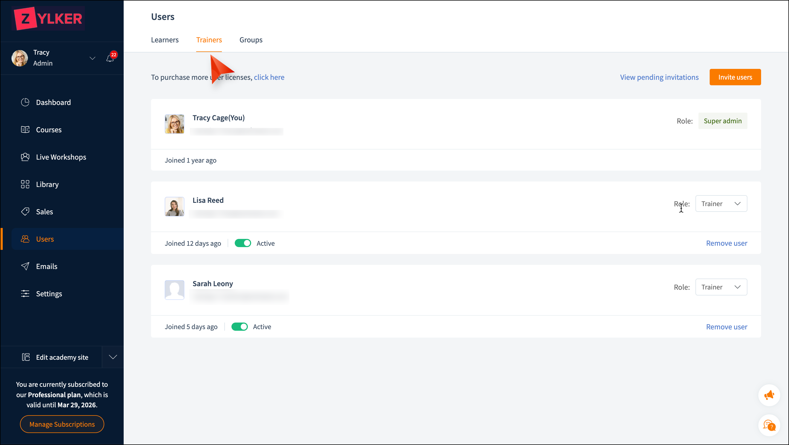The image size is (789, 445).
Task: Click the Courses book icon
Action: pos(25,130)
